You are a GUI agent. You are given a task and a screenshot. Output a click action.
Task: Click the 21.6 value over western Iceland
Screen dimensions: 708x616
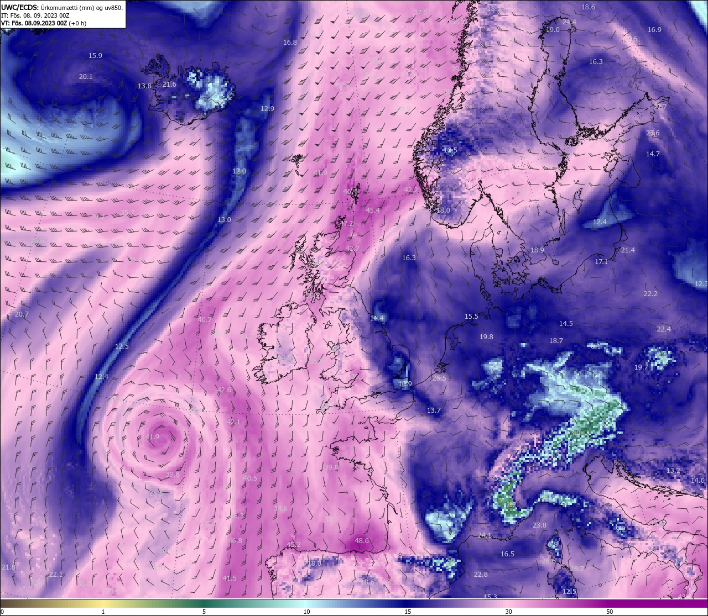[x=169, y=85]
